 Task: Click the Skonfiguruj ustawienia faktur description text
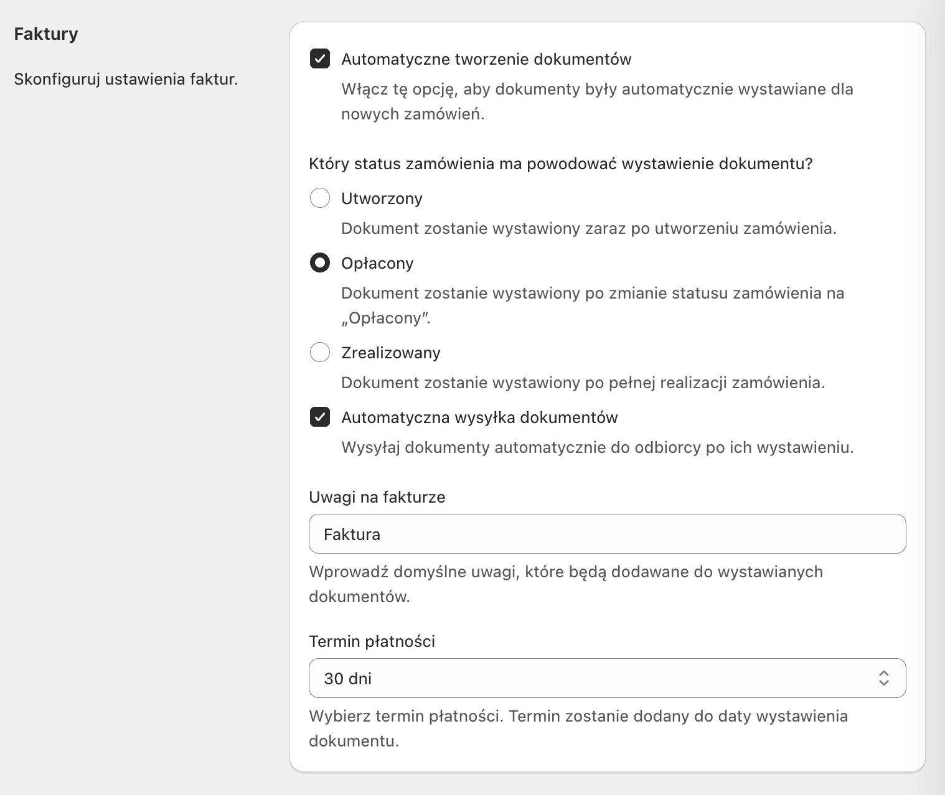point(126,79)
